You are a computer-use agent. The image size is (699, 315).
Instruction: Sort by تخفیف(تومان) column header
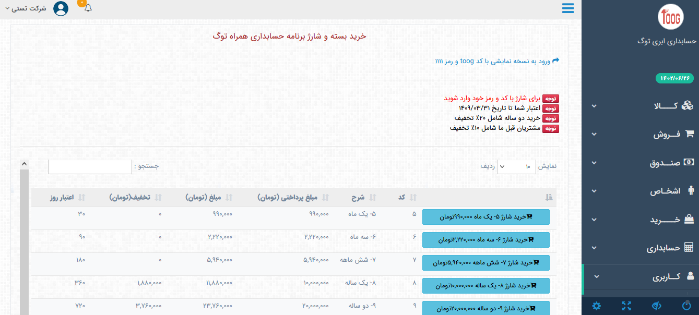click(136, 197)
